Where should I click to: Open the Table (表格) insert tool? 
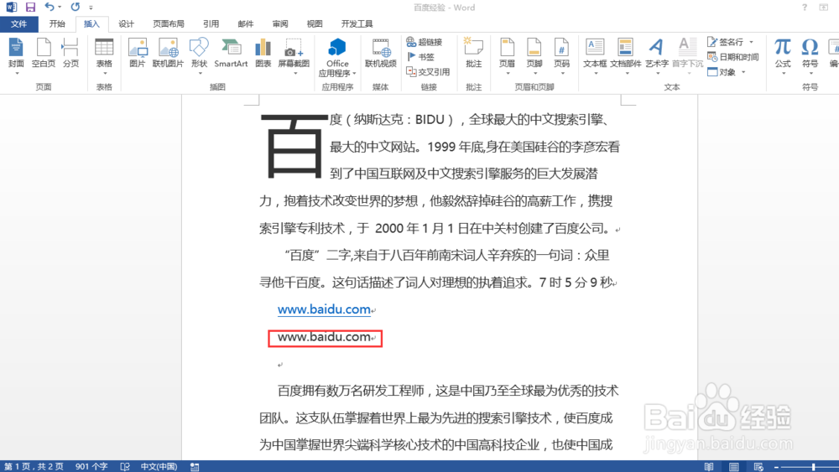104,57
